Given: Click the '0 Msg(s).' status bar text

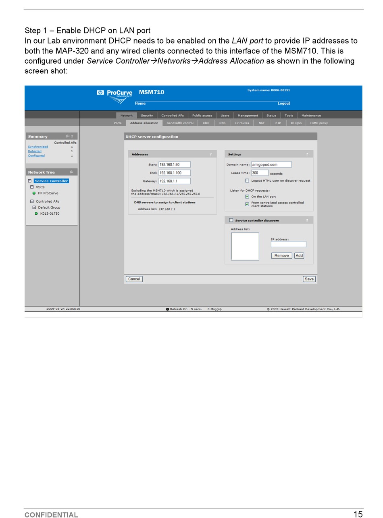Looking at the screenshot, I should [x=215, y=309].
